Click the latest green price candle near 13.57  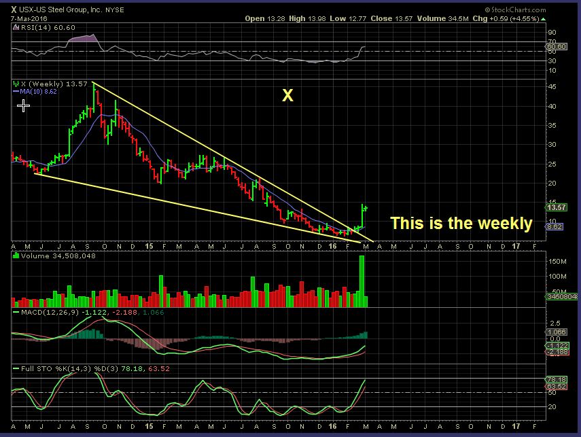tap(366, 209)
